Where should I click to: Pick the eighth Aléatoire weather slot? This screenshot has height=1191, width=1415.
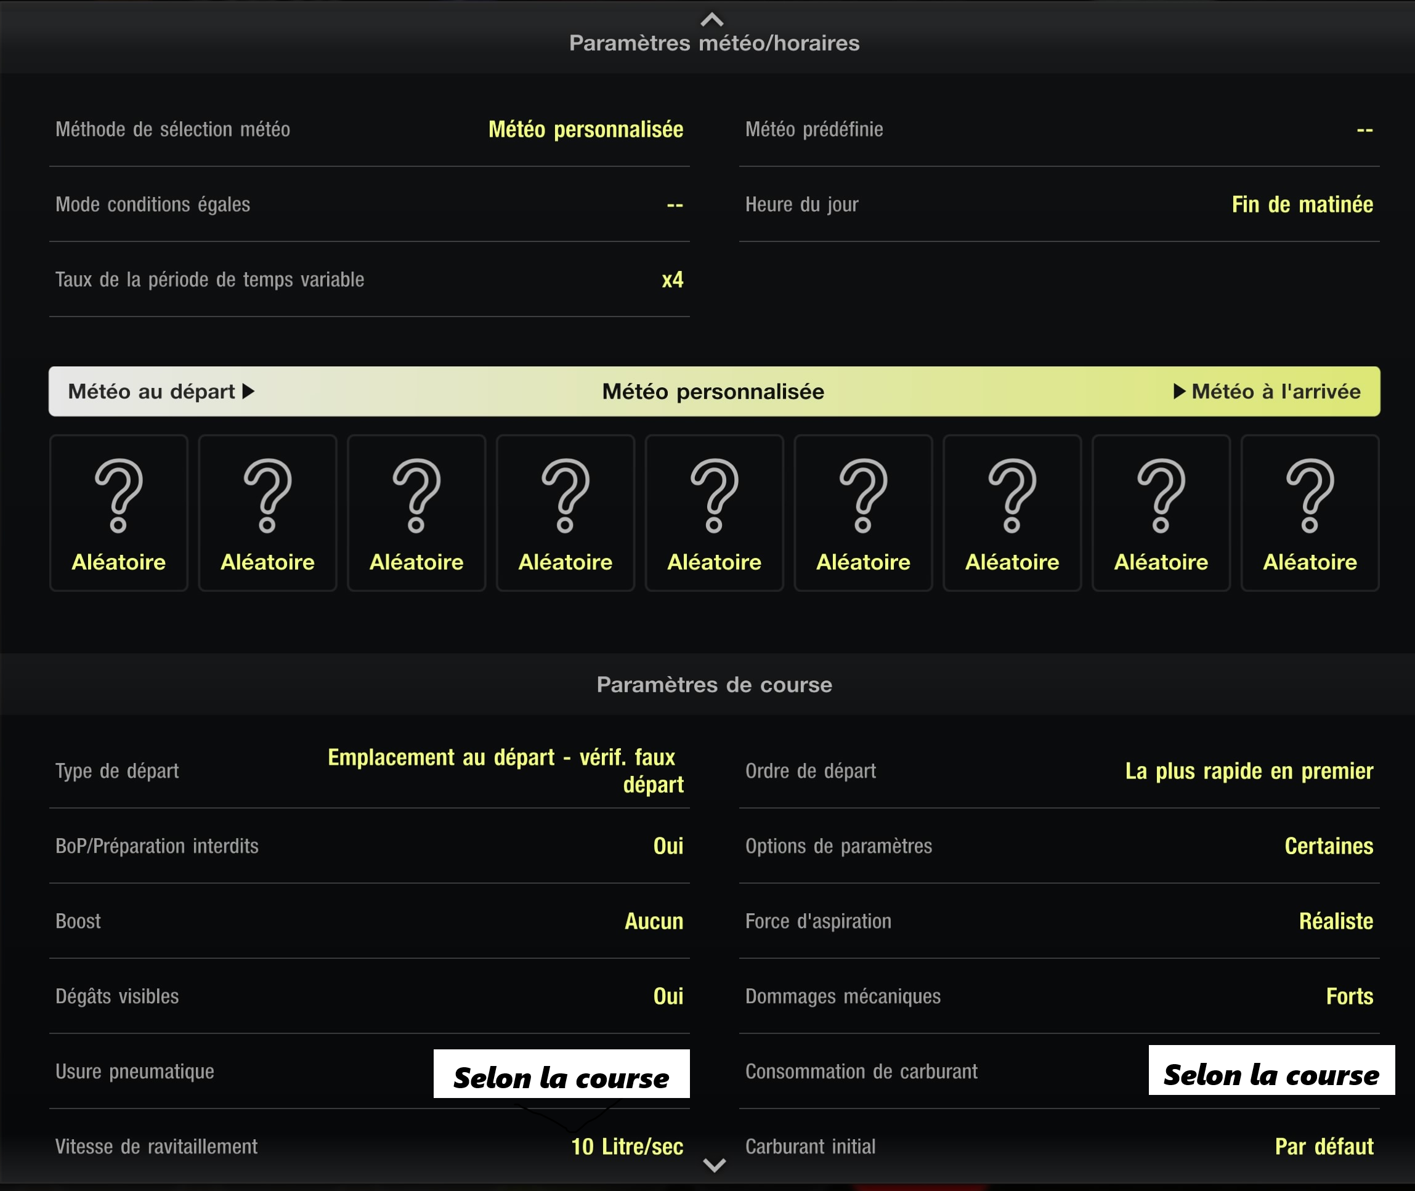1161,513
